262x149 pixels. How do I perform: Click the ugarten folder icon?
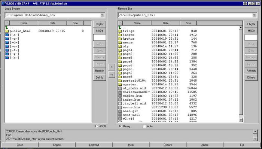[120, 85]
